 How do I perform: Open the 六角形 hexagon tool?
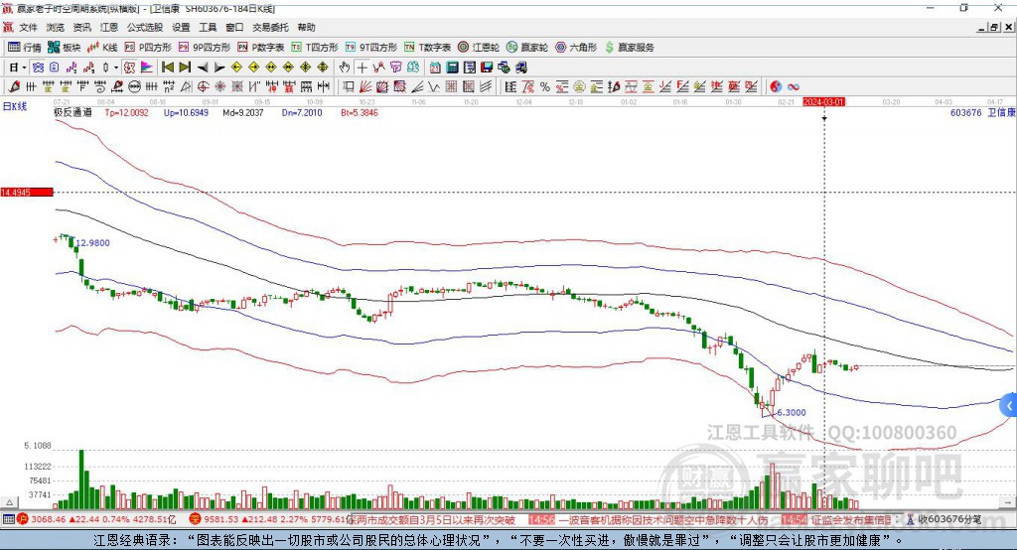(575, 48)
